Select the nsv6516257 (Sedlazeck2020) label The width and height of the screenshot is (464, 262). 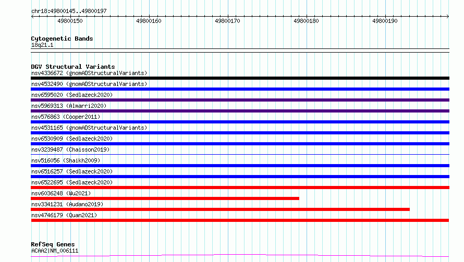[72, 171]
